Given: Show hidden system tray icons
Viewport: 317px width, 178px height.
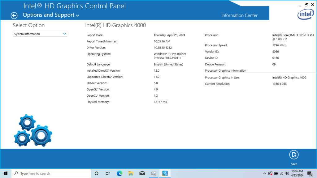Looking at the screenshot, I should 265,173.
